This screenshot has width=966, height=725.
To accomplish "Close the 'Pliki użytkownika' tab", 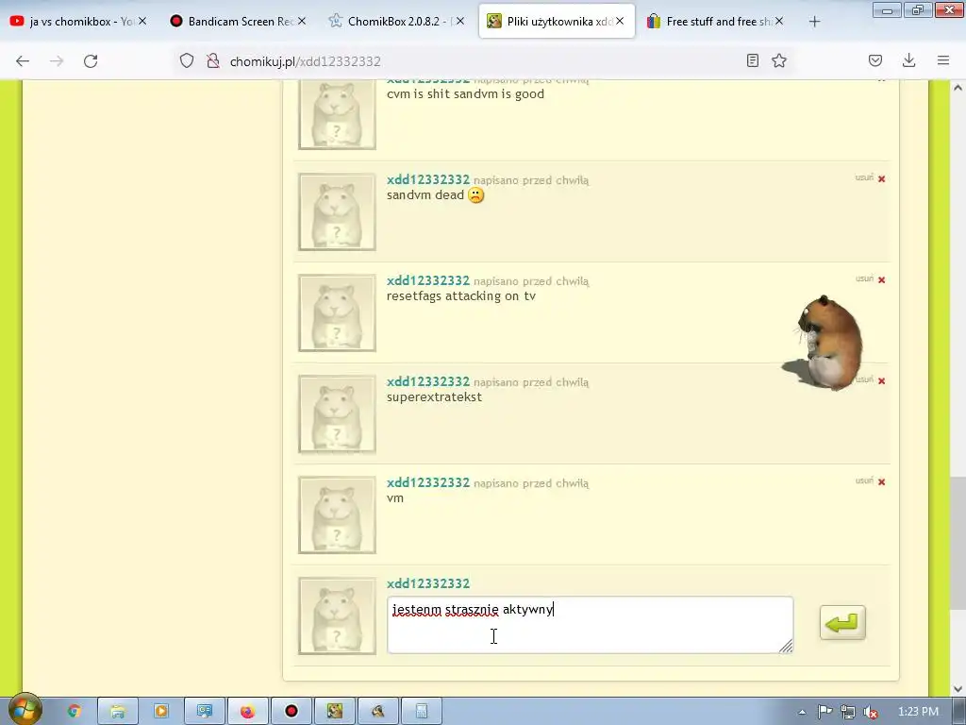I will 620,21.
